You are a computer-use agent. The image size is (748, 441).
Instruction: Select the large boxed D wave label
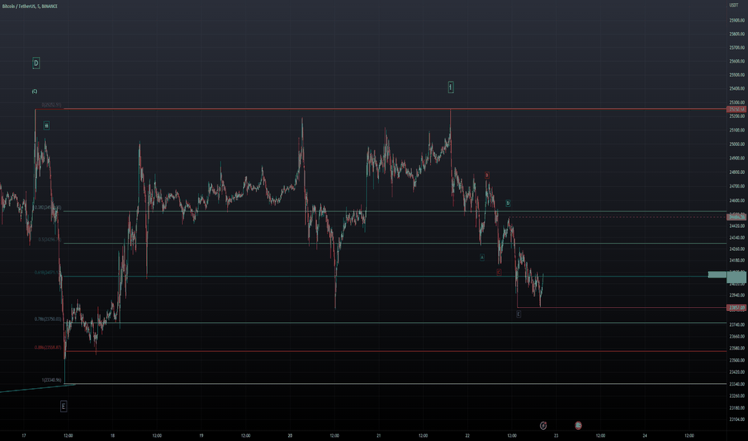[36, 63]
